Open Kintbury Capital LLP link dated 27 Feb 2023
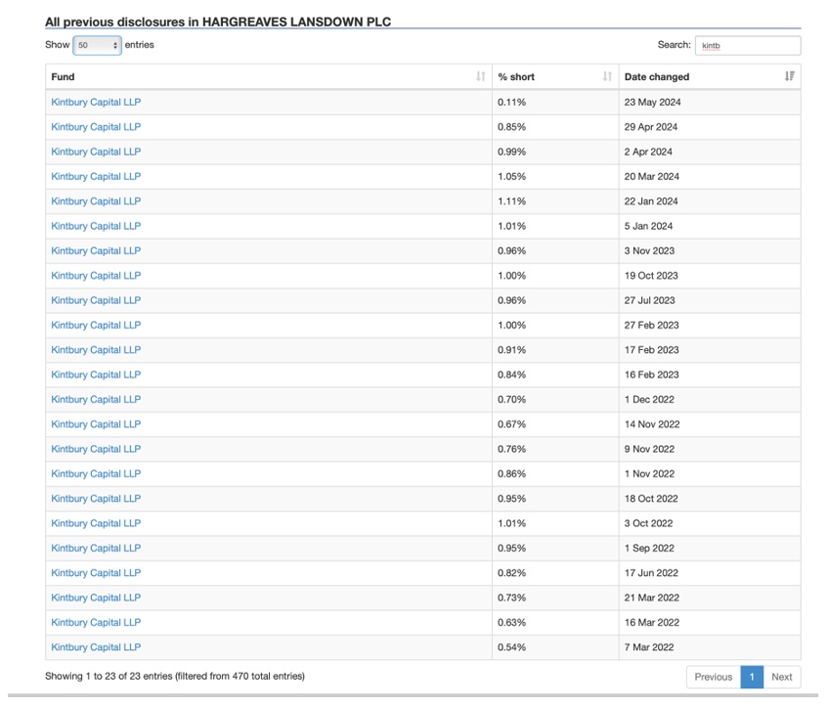The image size is (829, 709). 96,325
